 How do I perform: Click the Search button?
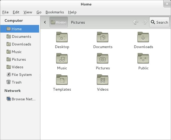pos(159,22)
